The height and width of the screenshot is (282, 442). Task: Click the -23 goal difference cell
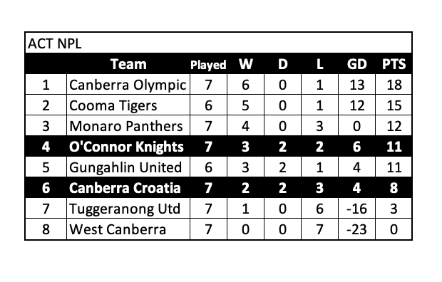click(x=356, y=229)
